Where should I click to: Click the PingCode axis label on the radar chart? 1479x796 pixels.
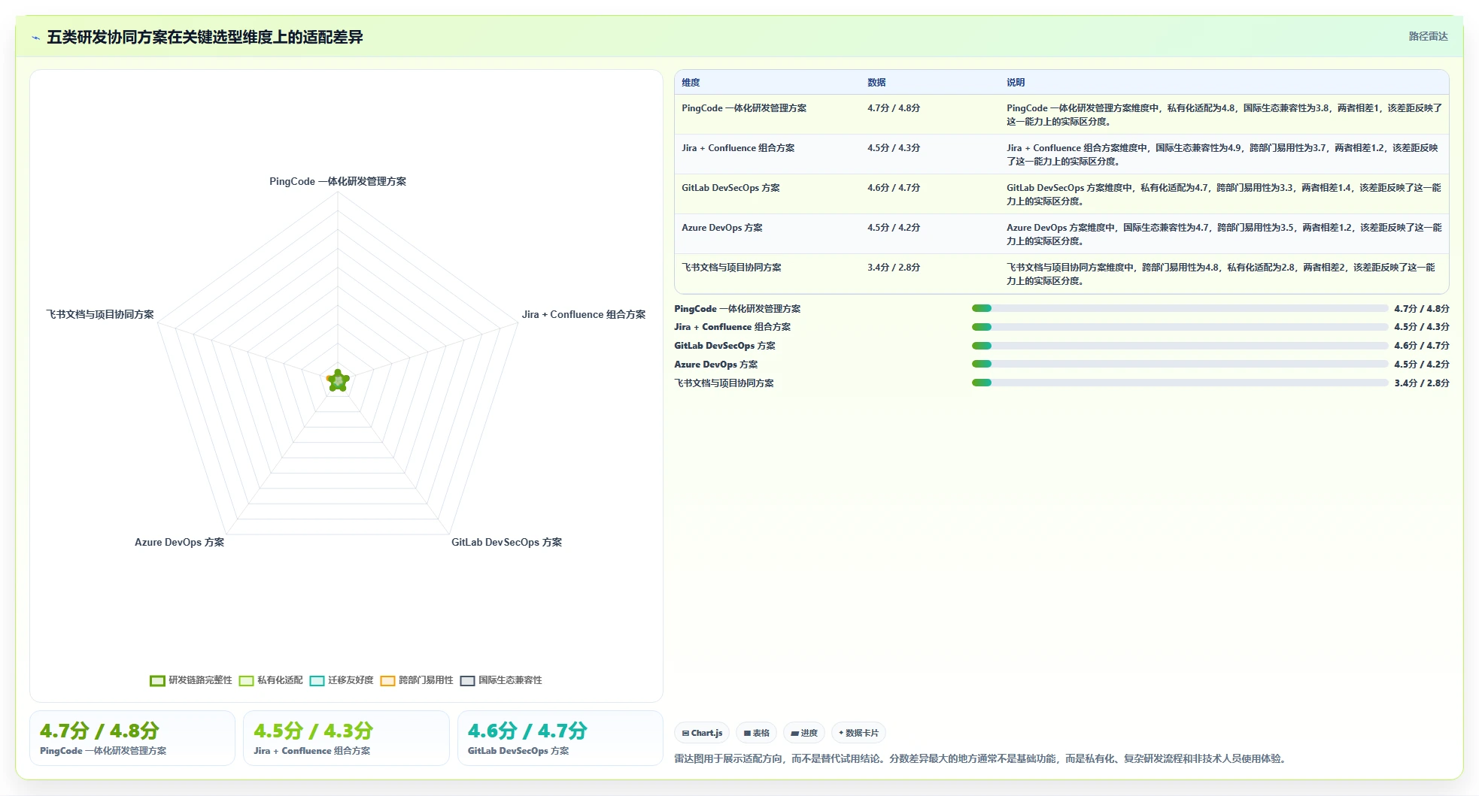(338, 181)
